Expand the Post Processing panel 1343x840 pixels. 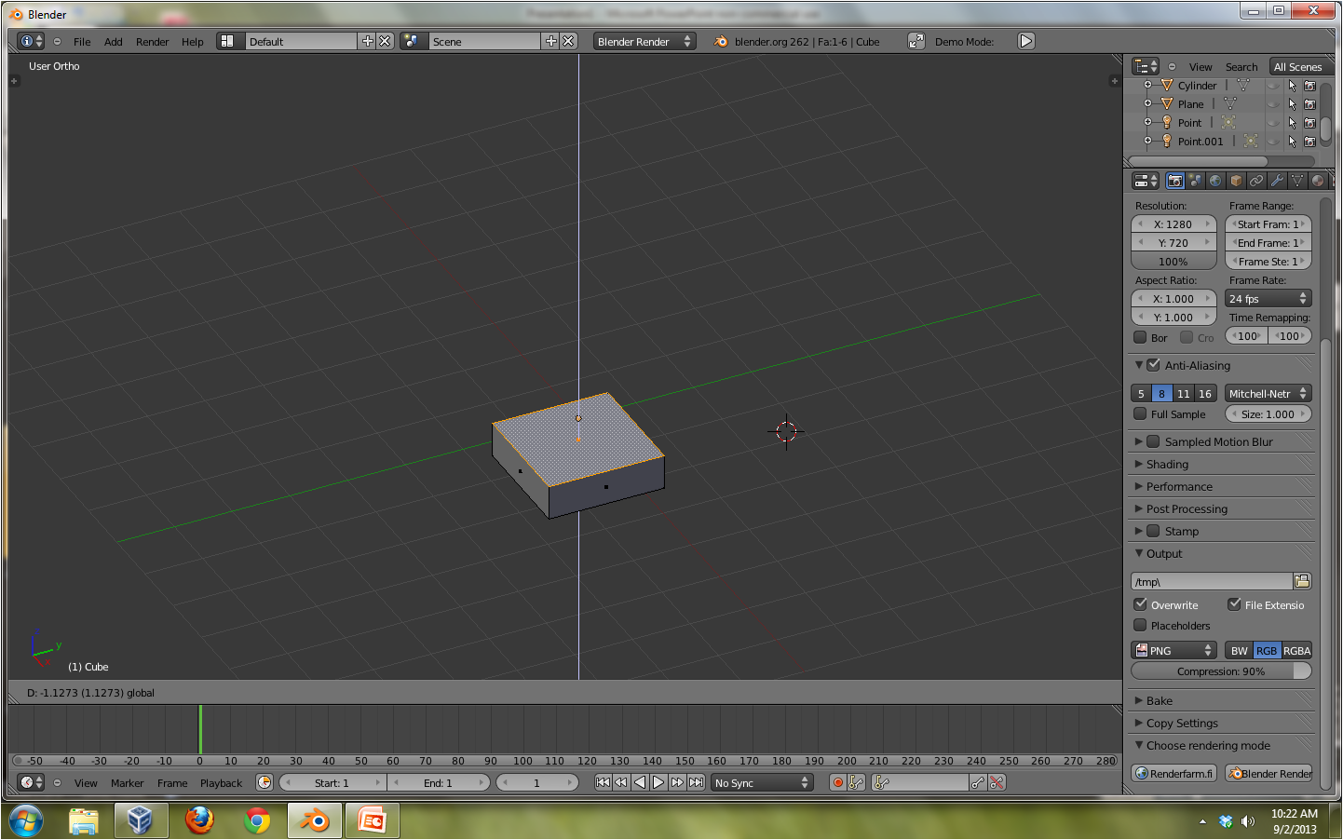click(x=1224, y=508)
